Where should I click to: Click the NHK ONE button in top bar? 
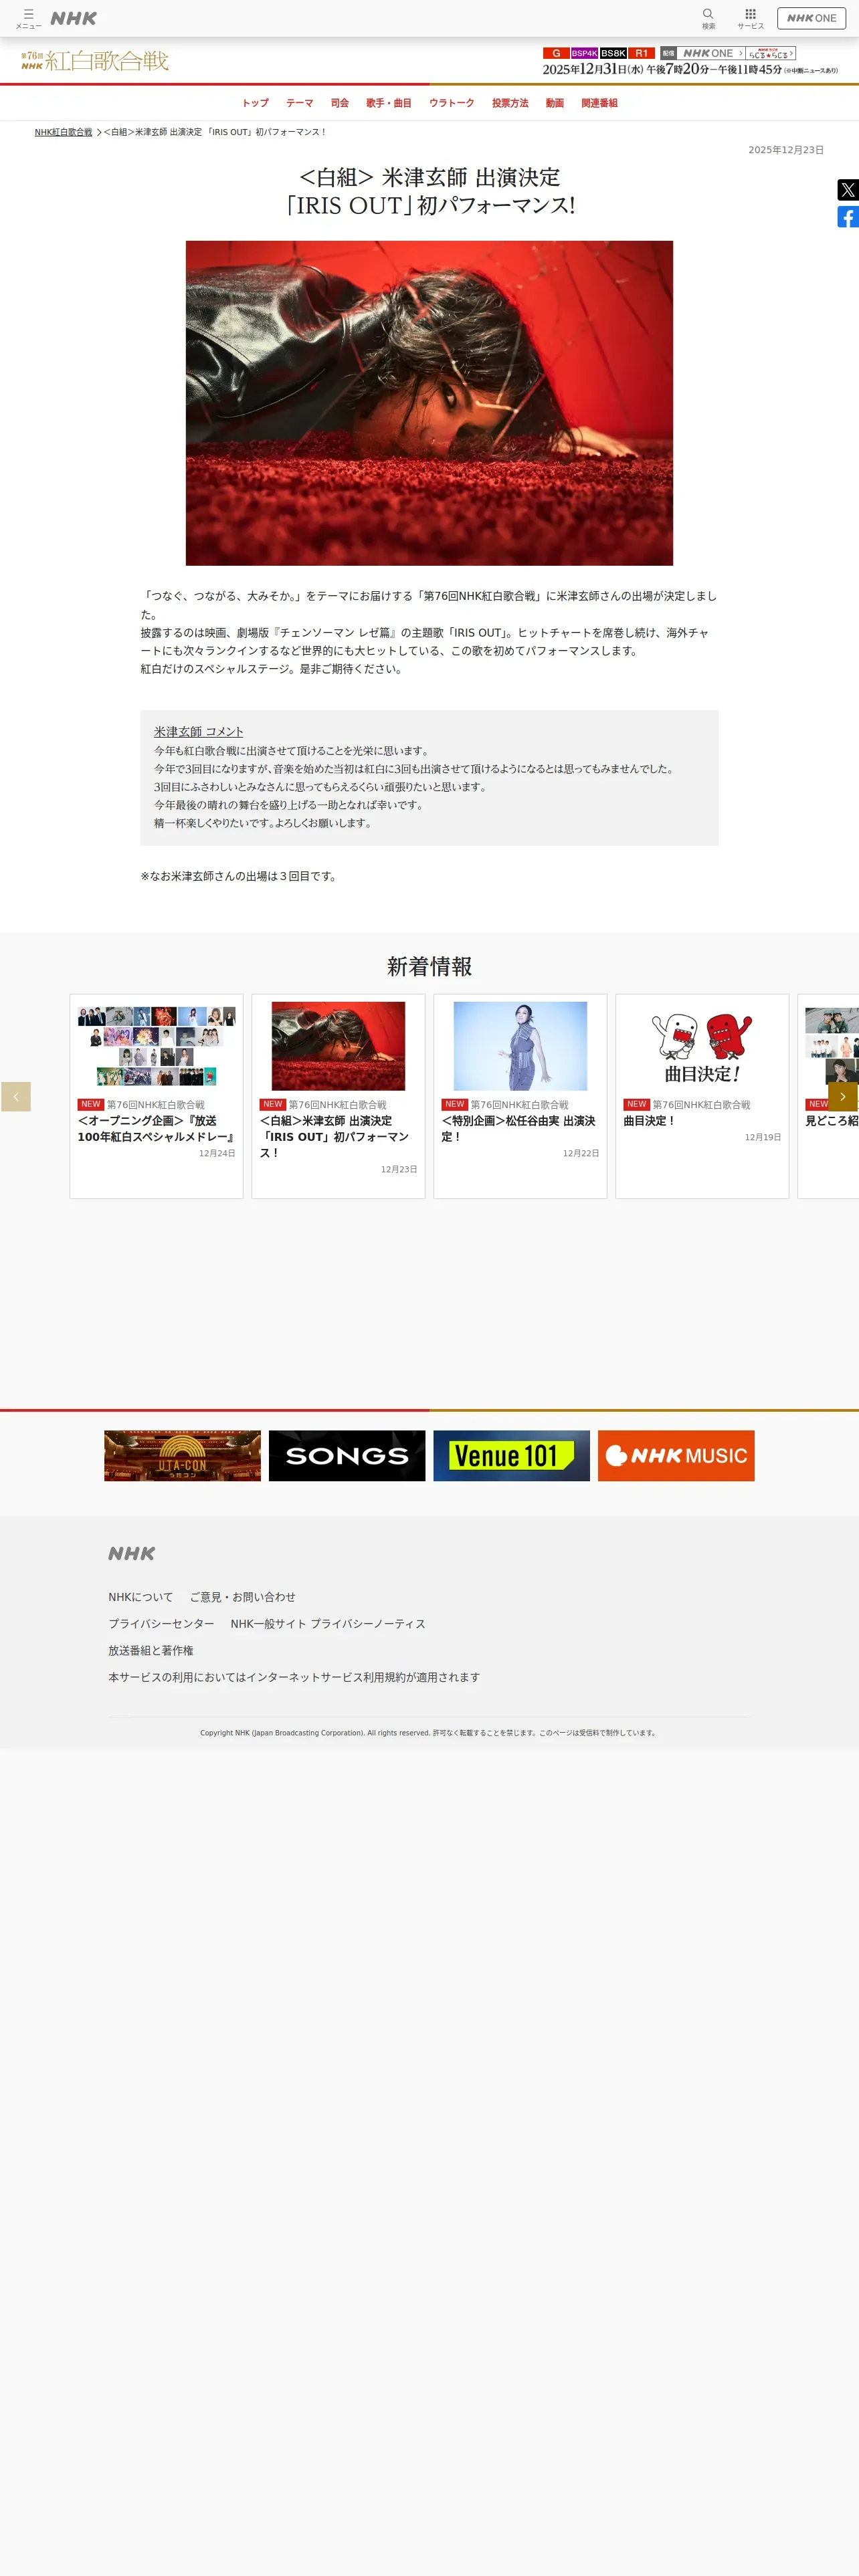[811, 18]
